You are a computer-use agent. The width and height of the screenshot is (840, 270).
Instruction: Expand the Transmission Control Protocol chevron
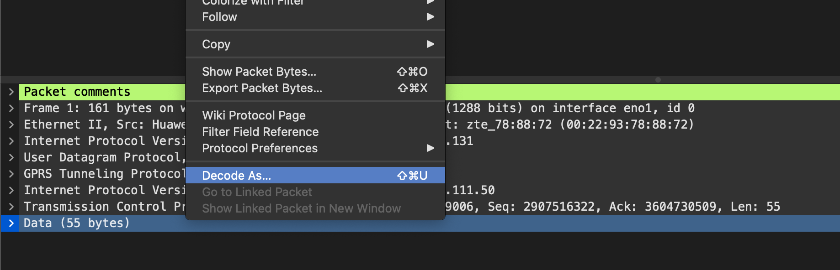point(11,207)
